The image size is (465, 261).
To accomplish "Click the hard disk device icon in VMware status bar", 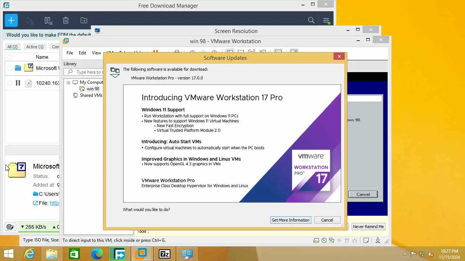I will click(x=317, y=240).
